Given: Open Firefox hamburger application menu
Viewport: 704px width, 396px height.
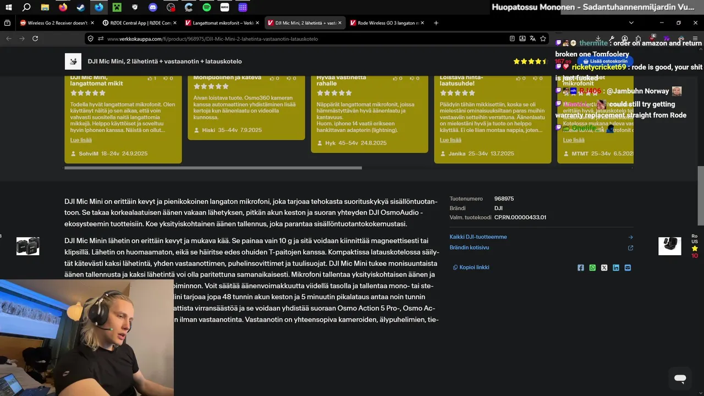Looking at the screenshot, I should pyautogui.click(x=696, y=38).
